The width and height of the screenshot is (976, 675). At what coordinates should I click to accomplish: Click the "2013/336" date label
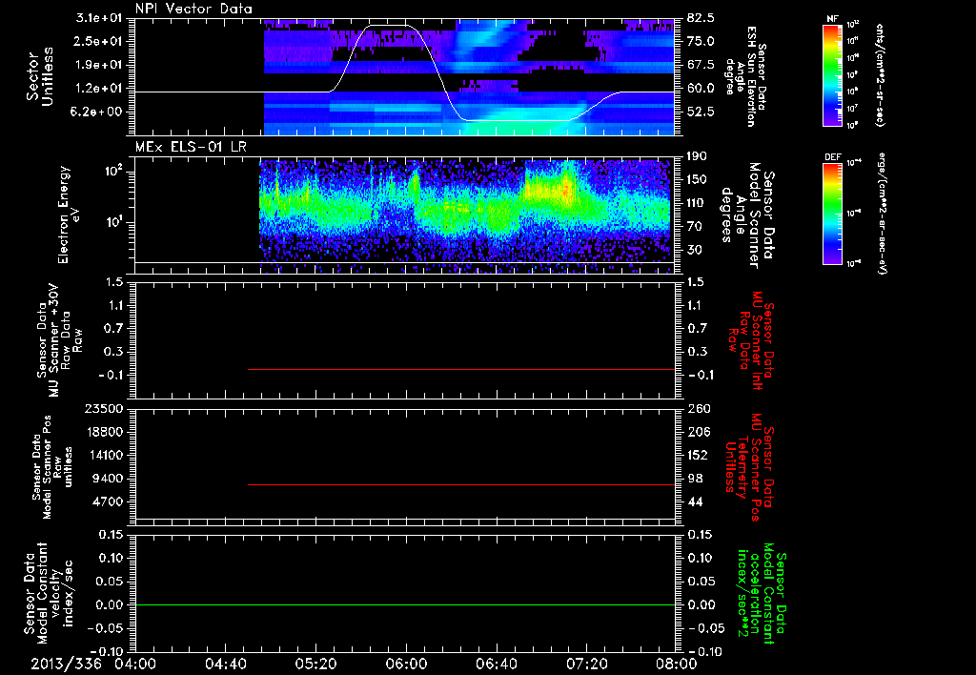[x=67, y=664]
